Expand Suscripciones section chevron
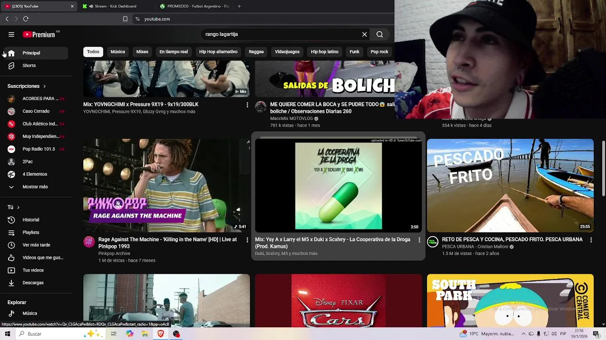 [x=45, y=86]
